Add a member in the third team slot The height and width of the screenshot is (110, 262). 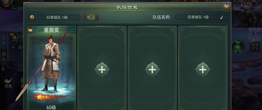pos(152,70)
